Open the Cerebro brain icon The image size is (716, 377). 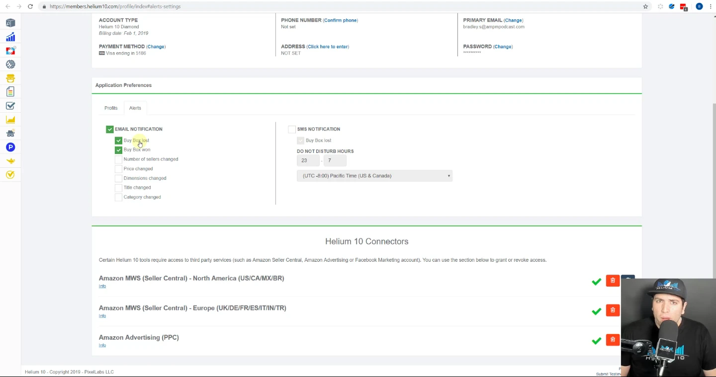click(x=10, y=64)
